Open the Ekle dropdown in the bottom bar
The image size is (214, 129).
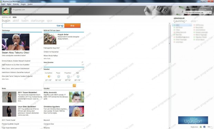pos(210,127)
